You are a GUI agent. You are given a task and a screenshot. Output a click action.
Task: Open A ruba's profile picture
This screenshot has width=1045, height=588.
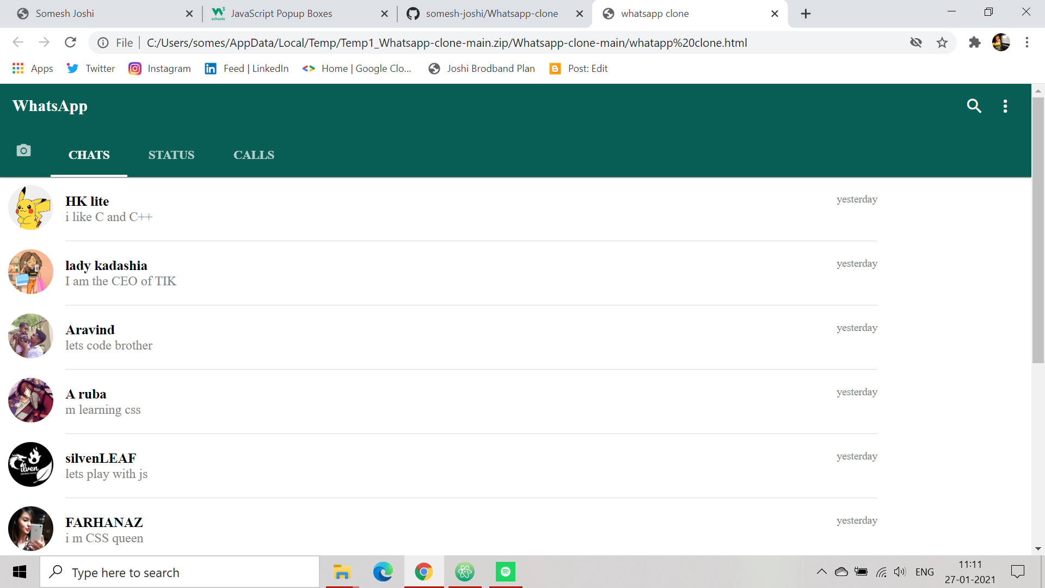[30, 400]
